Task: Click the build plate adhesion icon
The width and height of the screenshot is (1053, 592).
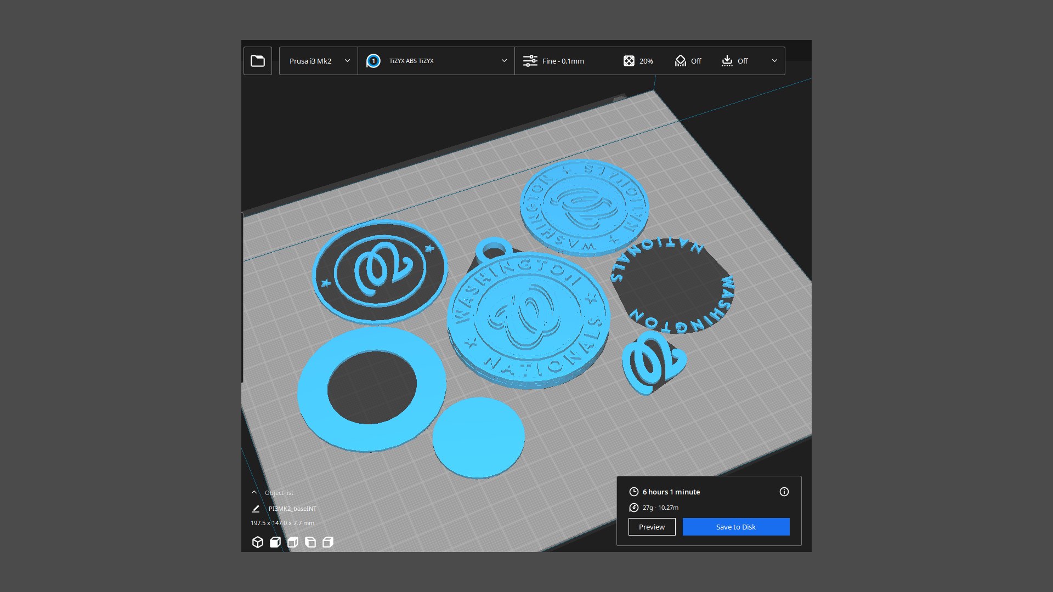Action: (727, 61)
